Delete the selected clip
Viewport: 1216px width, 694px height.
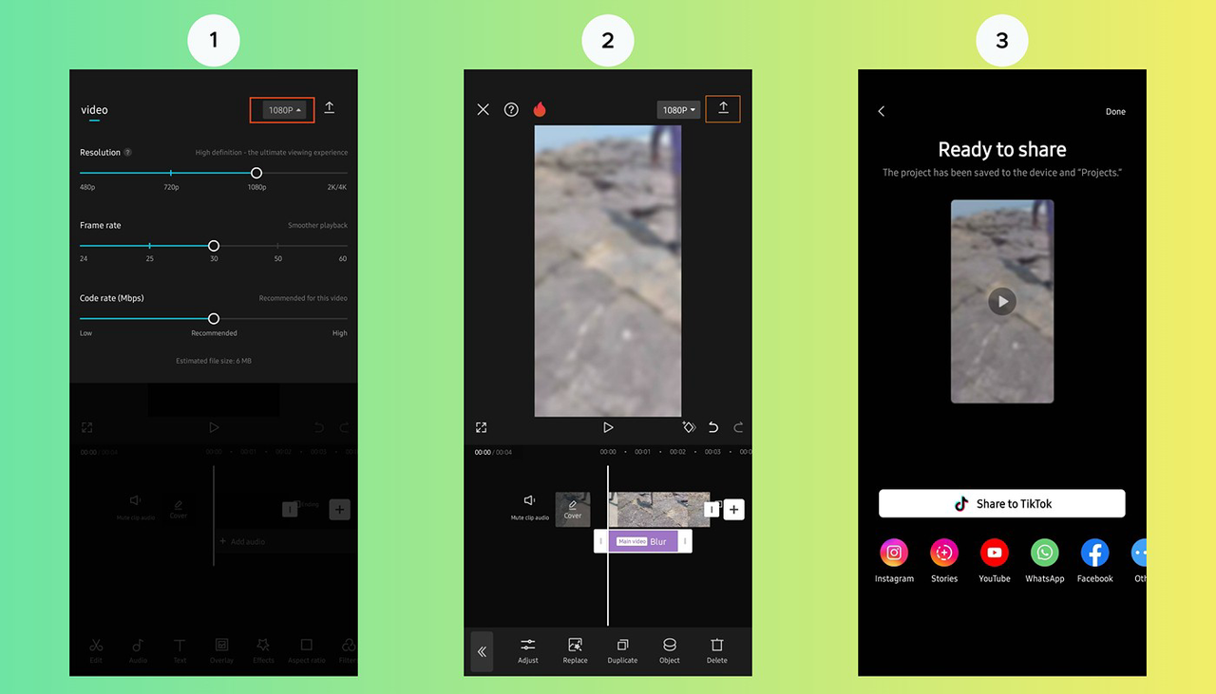[x=716, y=650]
